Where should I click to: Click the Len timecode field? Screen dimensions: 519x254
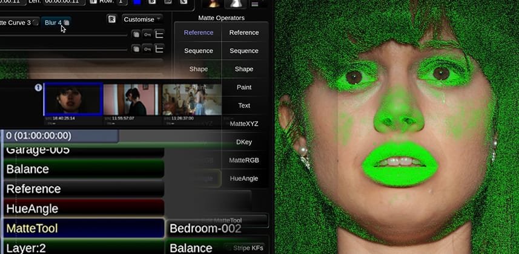click(65, 2)
